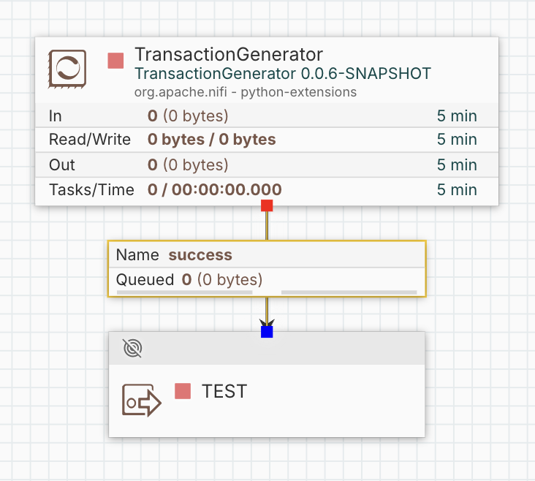Click the 5 min label in In row

[457, 115]
